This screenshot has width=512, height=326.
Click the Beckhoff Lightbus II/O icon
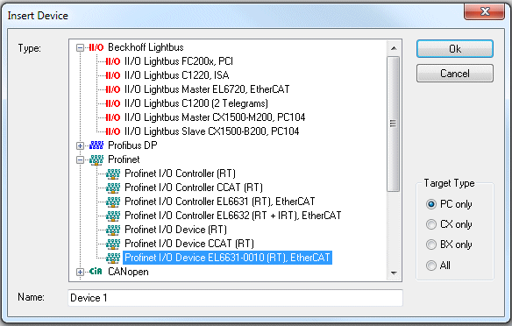tap(96, 47)
